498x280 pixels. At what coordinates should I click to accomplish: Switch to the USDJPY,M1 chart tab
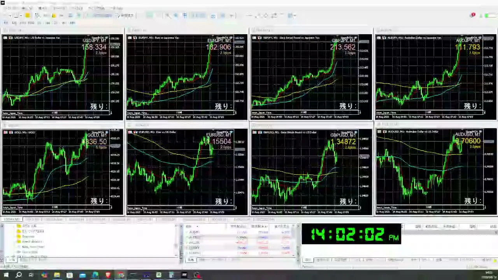(11, 219)
